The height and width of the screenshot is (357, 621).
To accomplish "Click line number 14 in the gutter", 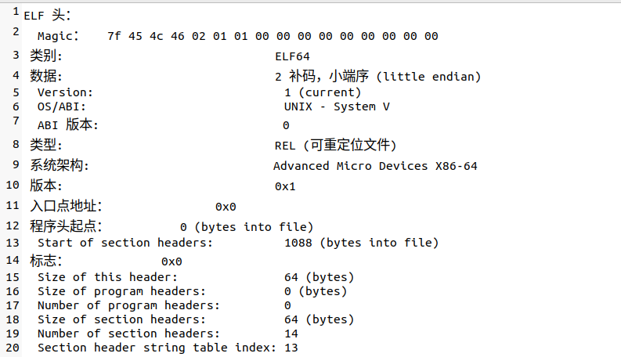I will (13, 260).
